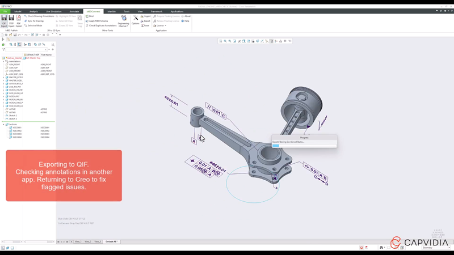Select the View_3 combined state tab
The image size is (454, 255).
[98, 241]
